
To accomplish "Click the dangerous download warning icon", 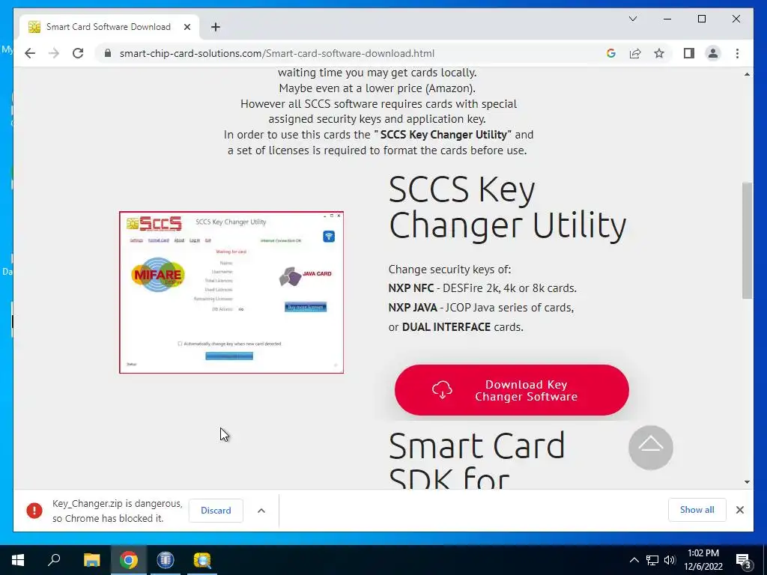I will (34, 511).
